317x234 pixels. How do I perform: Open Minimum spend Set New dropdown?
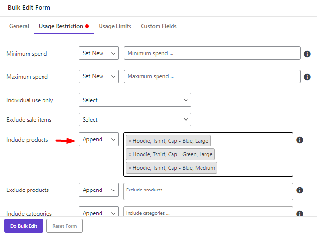click(x=99, y=53)
